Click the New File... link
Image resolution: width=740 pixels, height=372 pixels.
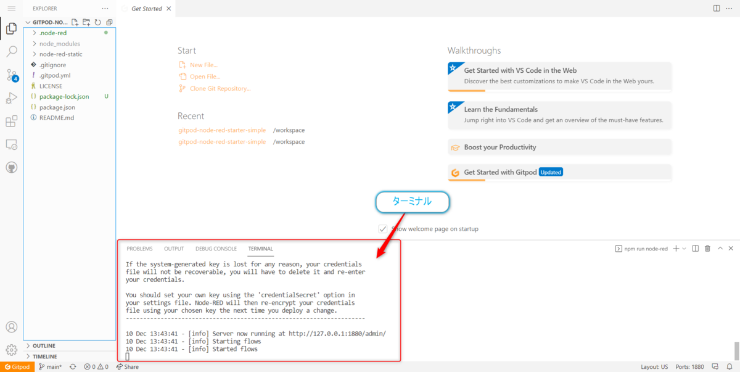[x=203, y=65]
